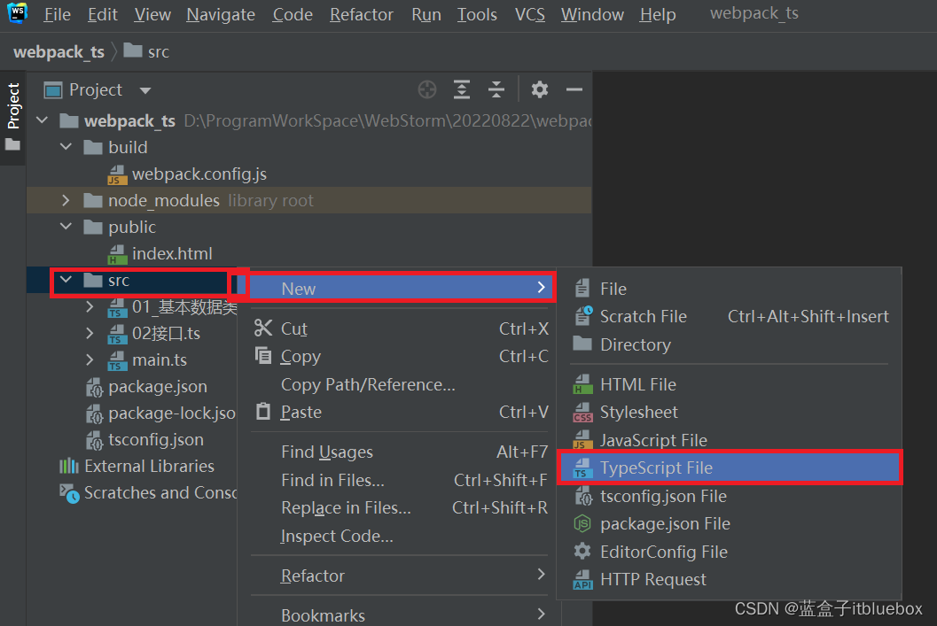Create new File from submenu
Screen dimensions: 937x626
(x=729, y=289)
